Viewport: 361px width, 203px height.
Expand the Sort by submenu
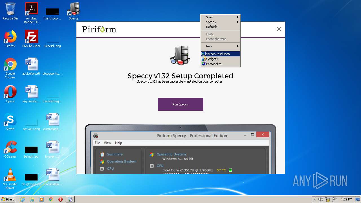point(220,22)
